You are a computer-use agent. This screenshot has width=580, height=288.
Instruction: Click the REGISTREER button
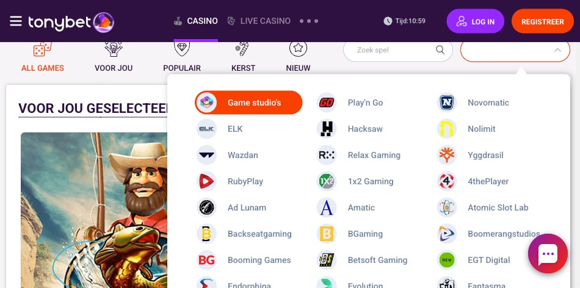point(543,21)
